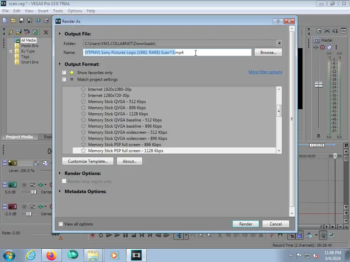This screenshot has width=350, height=262.
Task: Click Remove media X icon in Project Media
Action: tap(46, 32)
